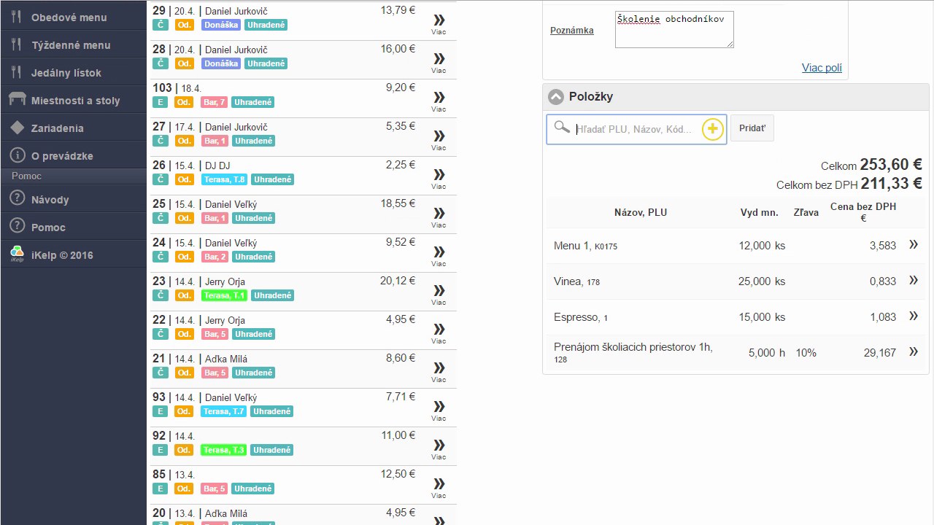Focus the Poznámka note text area
The image size is (934, 525).
click(674, 29)
